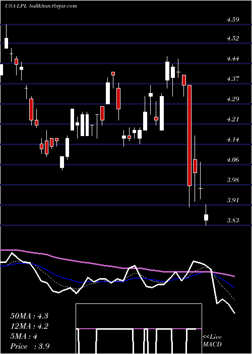Click the 4.21 price axis label

(233, 119)
